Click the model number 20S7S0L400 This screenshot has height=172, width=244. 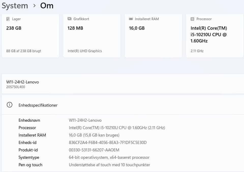pyautogui.click(x=16, y=87)
